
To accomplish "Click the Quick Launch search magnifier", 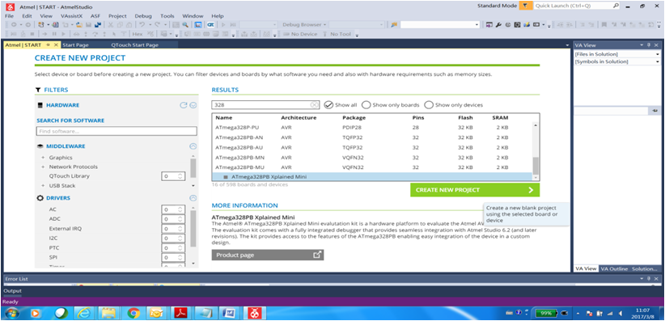I will 616,6.
